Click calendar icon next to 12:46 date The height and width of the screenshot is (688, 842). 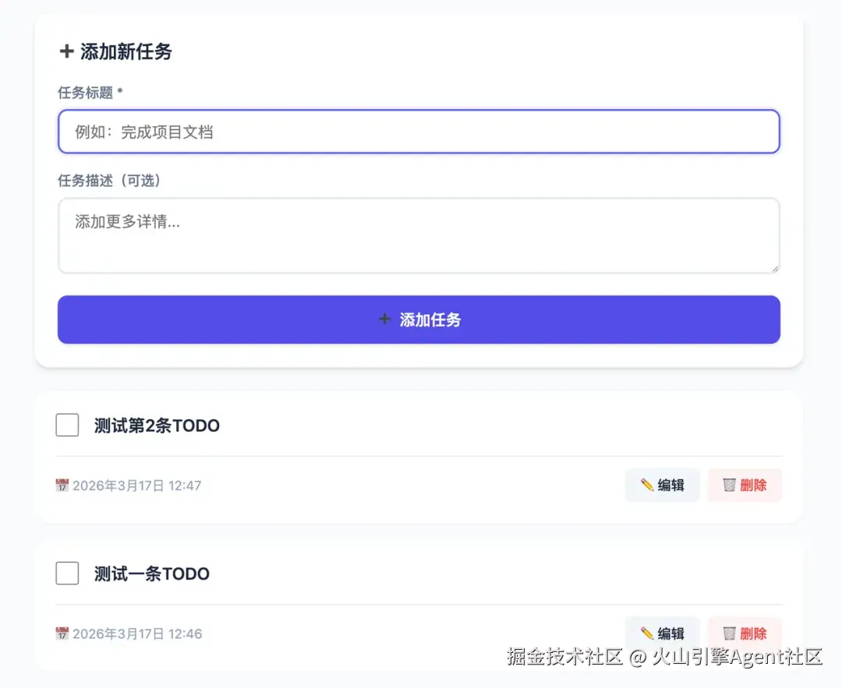point(62,633)
